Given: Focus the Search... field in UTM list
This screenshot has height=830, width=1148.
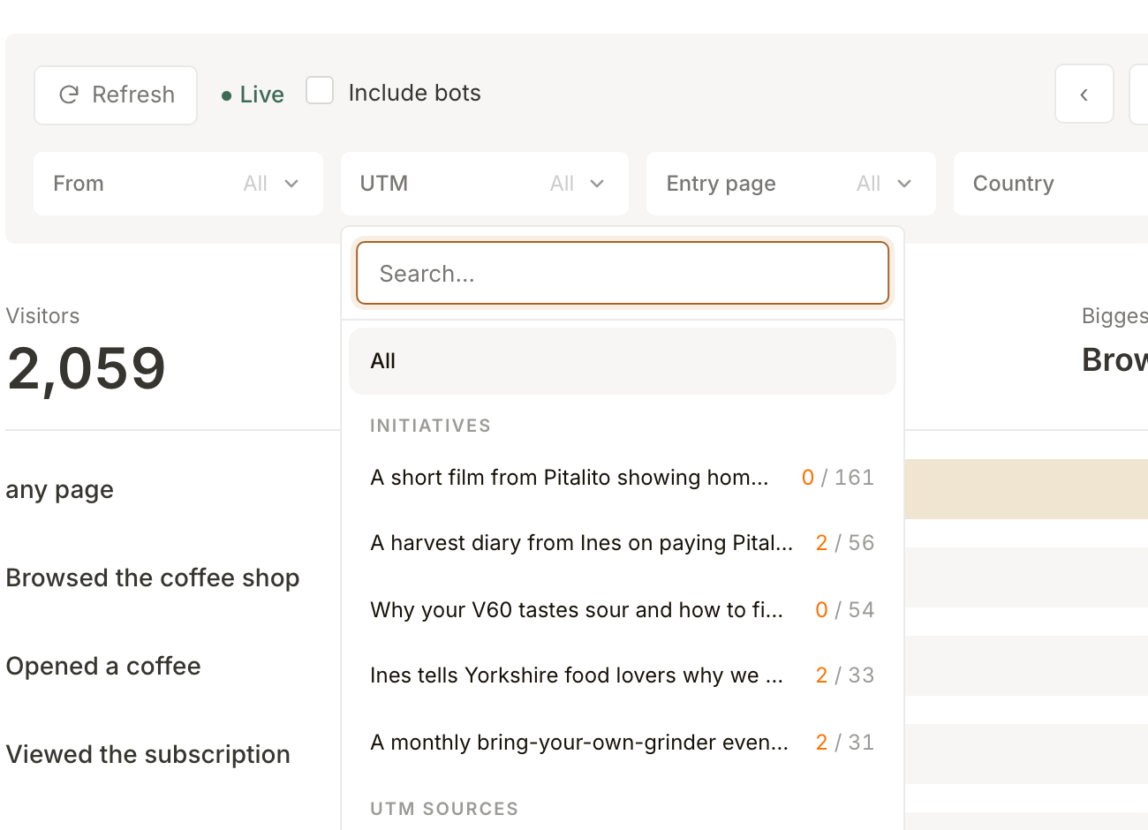Looking at the screenshot, I should (x=623, y=273).
